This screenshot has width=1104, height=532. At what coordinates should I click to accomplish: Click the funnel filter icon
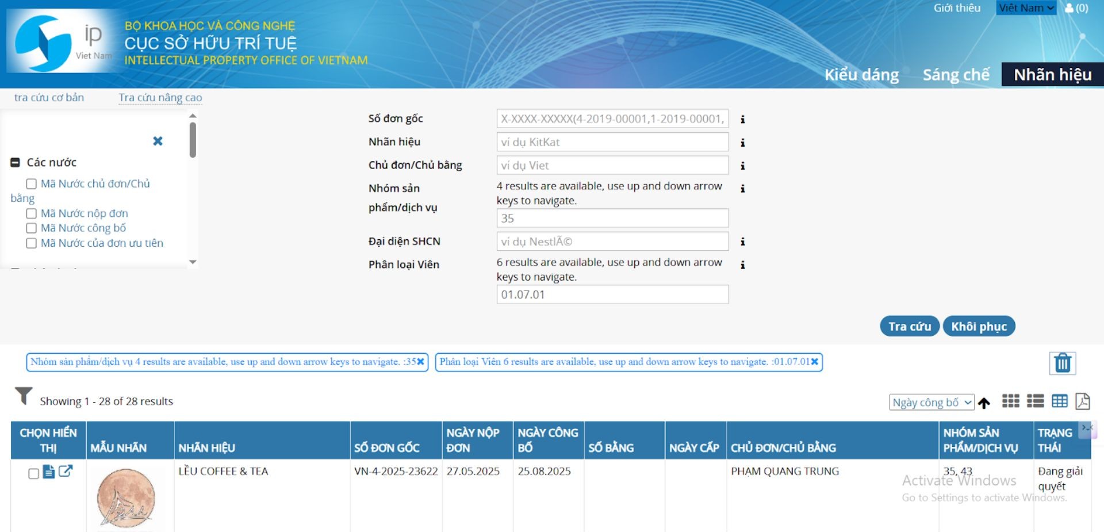click(24, 396)
